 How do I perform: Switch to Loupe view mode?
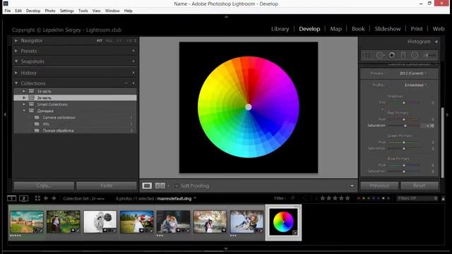tap(147, 186)
